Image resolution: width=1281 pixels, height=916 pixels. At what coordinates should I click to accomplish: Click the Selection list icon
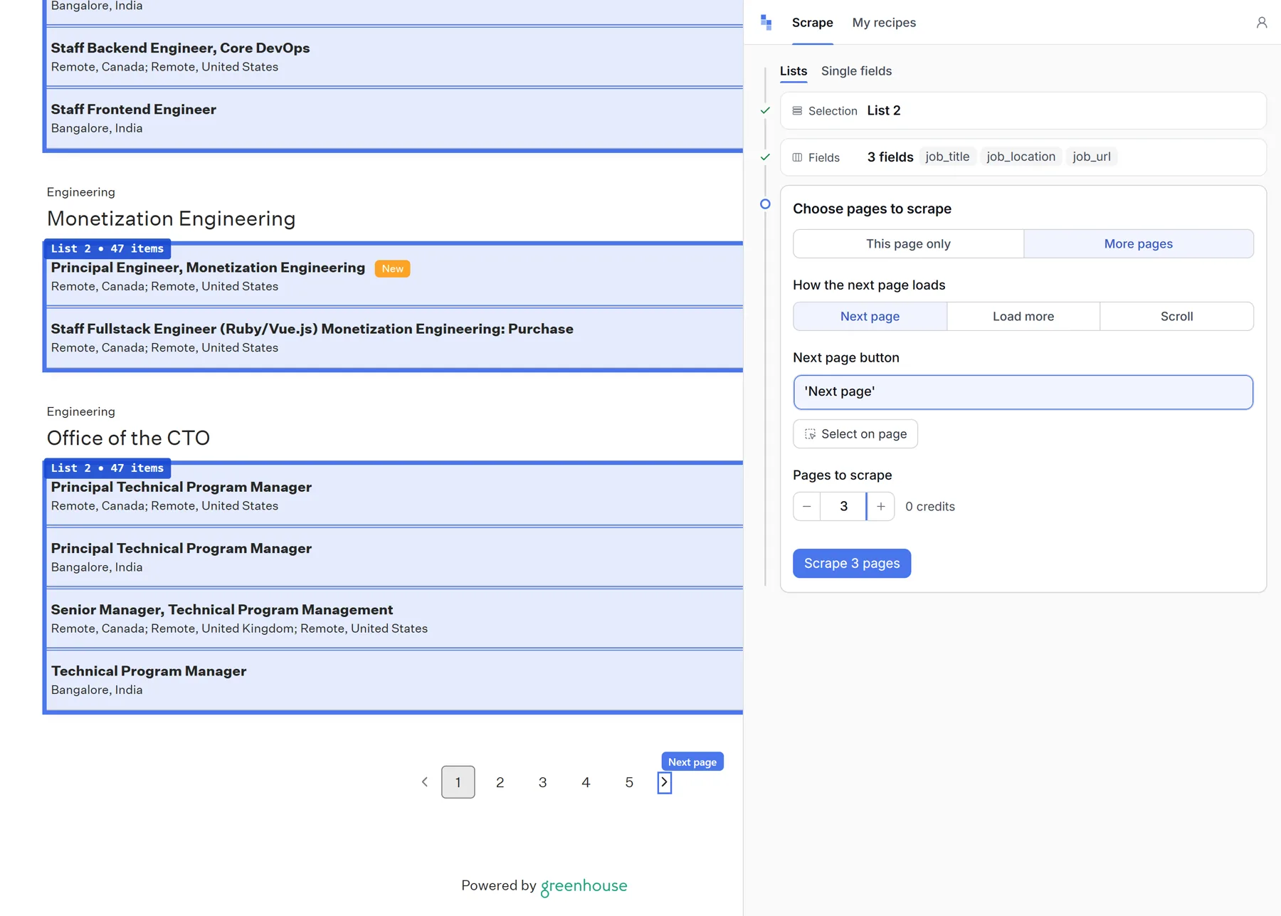pos(797,111)
